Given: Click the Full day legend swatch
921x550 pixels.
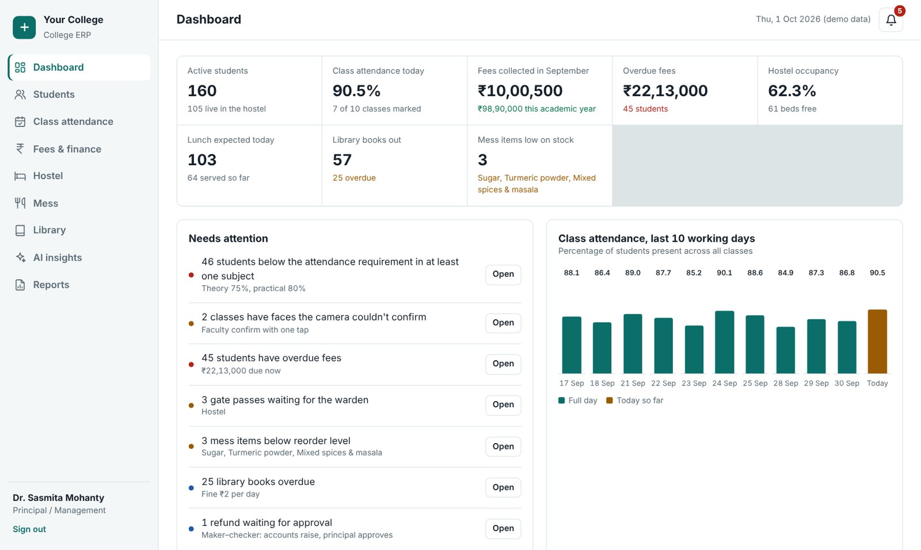Looking at the screenshot, I should click(x=561, y=400).
